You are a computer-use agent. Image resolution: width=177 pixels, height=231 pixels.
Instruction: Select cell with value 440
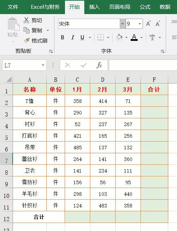click(128, 194)
